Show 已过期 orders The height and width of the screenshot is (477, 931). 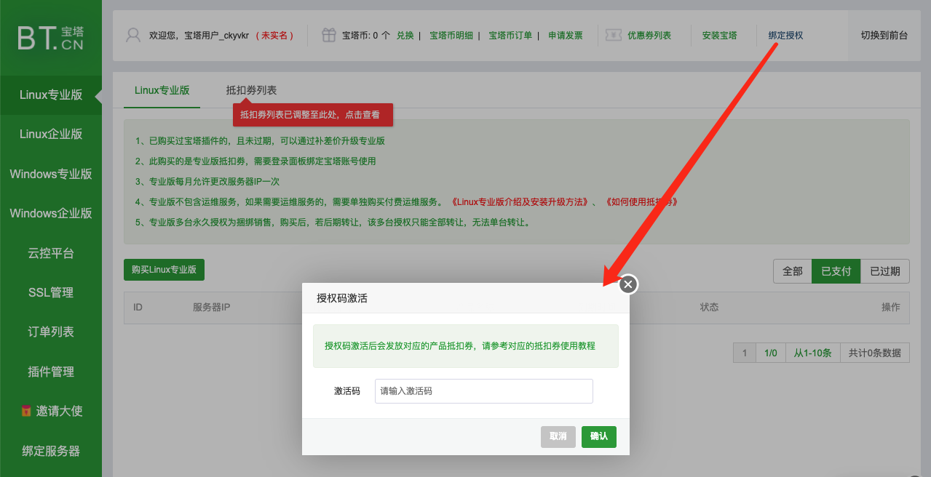(884, 271)
